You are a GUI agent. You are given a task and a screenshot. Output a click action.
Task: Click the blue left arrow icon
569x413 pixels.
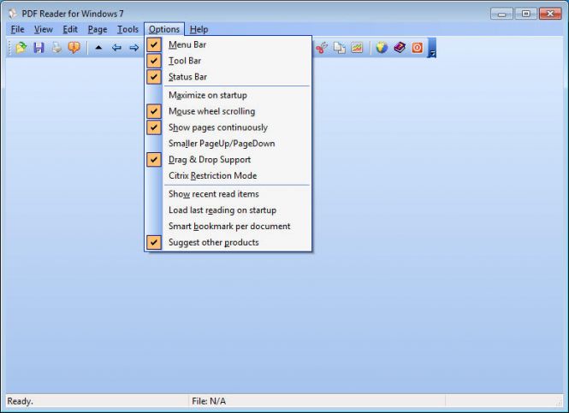pos(116,48)
